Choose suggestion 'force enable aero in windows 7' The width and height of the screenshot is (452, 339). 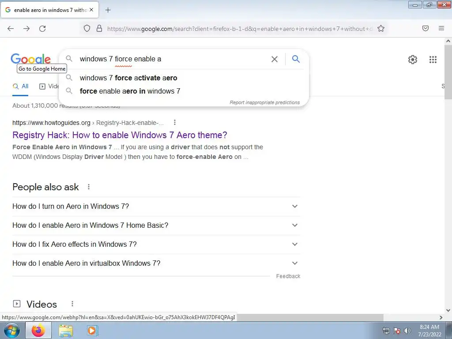coord(184,91)
